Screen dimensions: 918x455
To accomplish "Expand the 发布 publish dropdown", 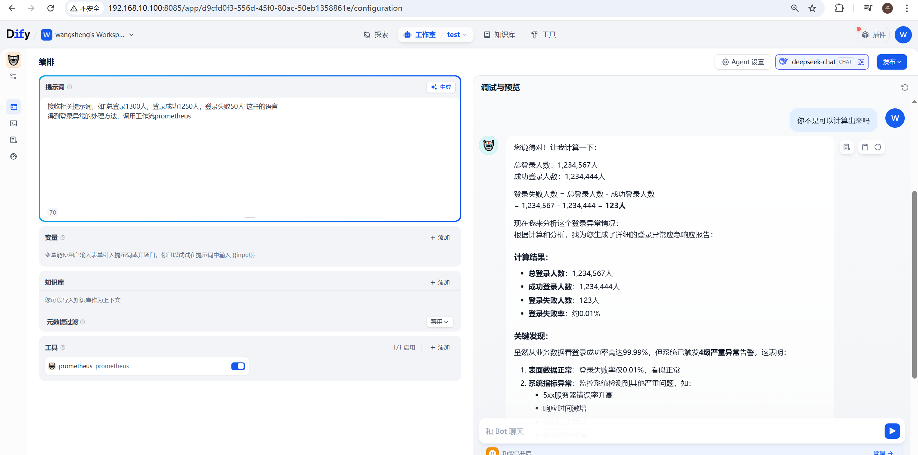I will pos(892,62).
